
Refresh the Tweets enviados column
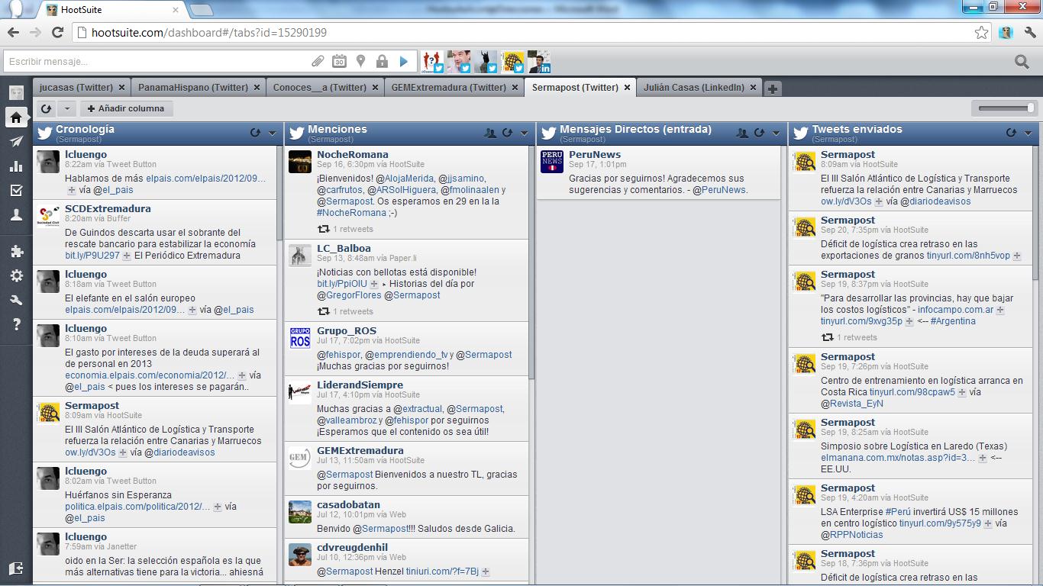(x=1012, y=133)
